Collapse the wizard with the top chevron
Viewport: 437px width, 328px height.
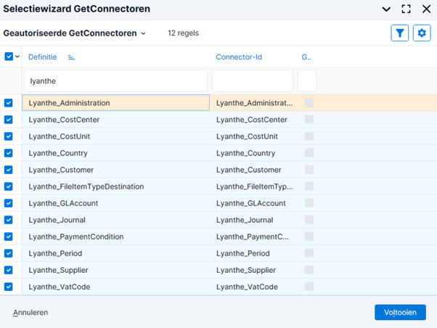click(386, 9)
